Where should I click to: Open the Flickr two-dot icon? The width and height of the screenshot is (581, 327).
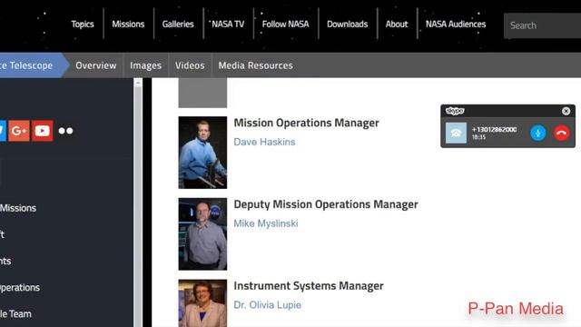tap(65, 131)
